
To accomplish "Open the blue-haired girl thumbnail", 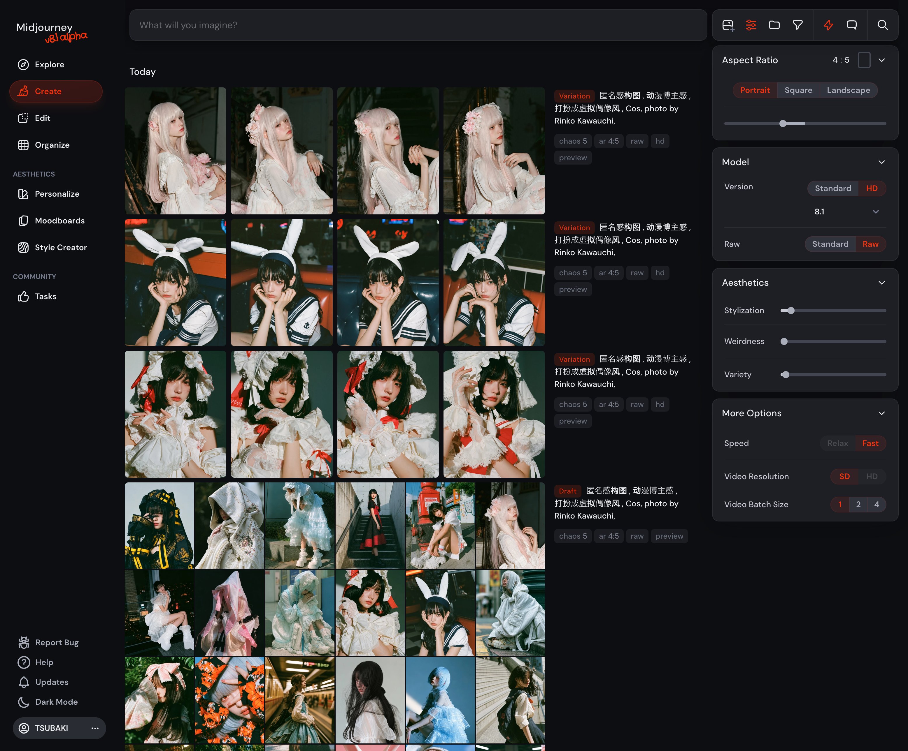I will click(440, 700).
